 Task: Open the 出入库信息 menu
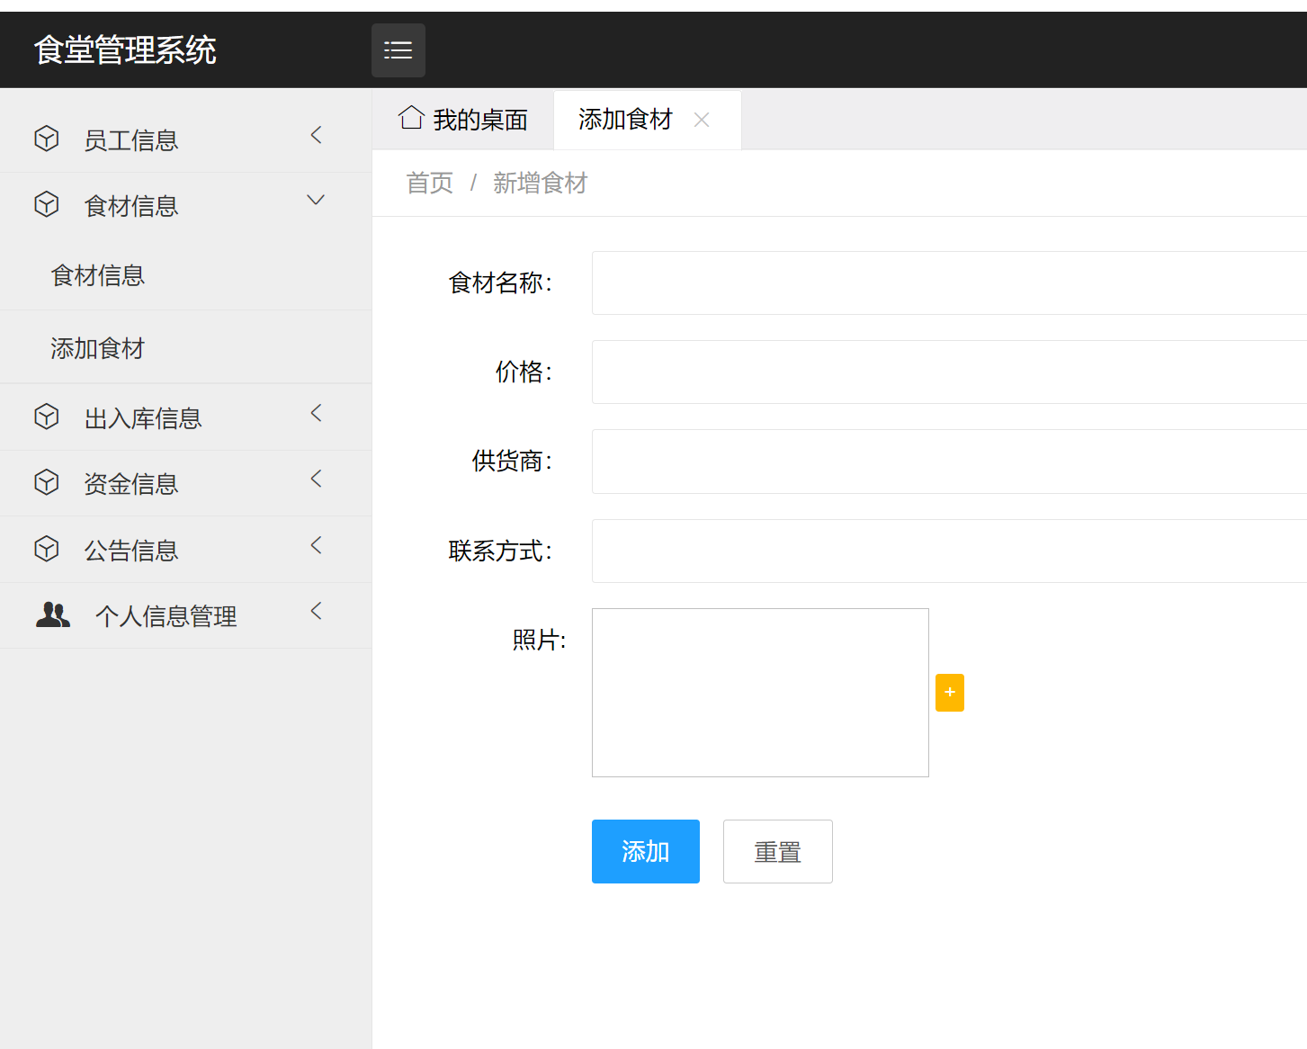tap(185, 417)
